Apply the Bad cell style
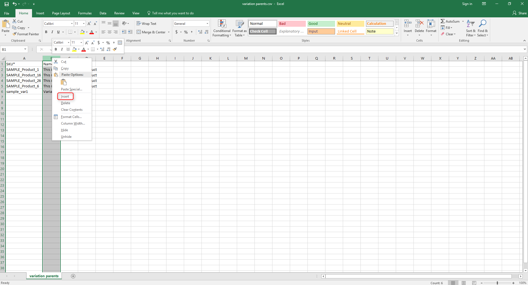528x285 pixels. 292,24
